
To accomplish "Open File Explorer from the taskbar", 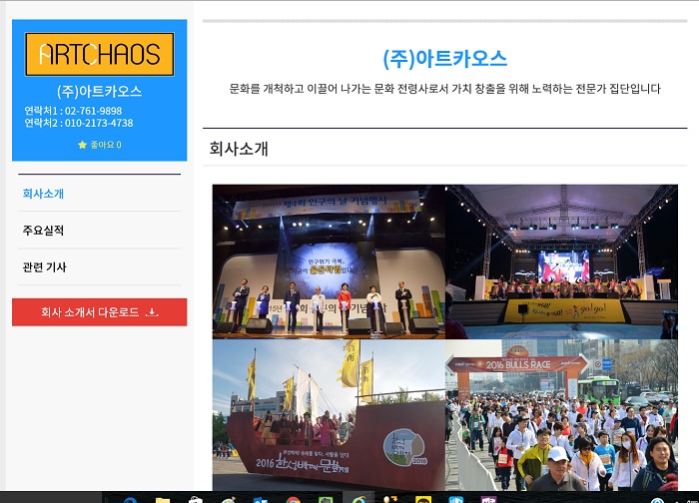I will [162, 499].
